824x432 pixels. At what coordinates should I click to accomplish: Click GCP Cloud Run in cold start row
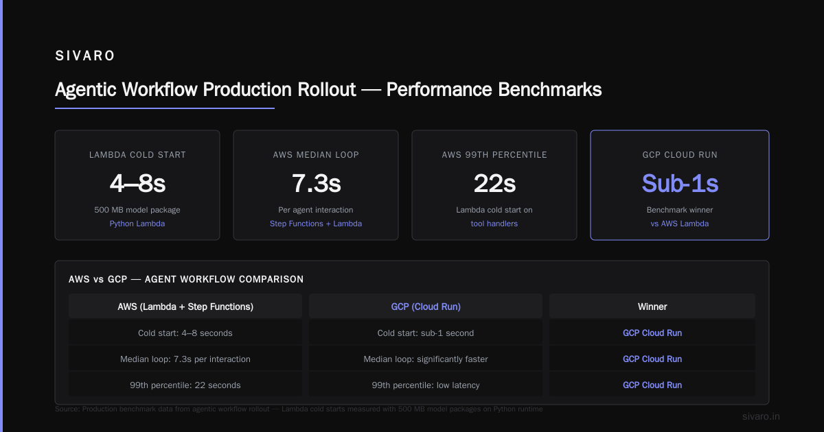652,333
